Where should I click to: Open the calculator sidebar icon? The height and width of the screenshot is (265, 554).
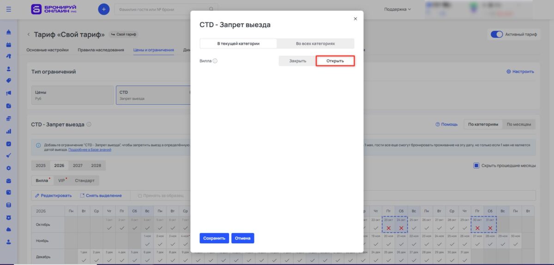[9, 205]
